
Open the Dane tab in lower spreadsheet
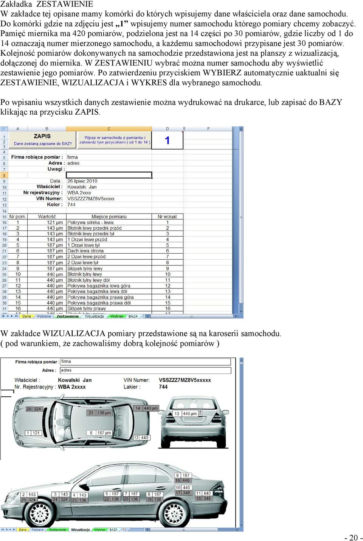tap(23, 530)
